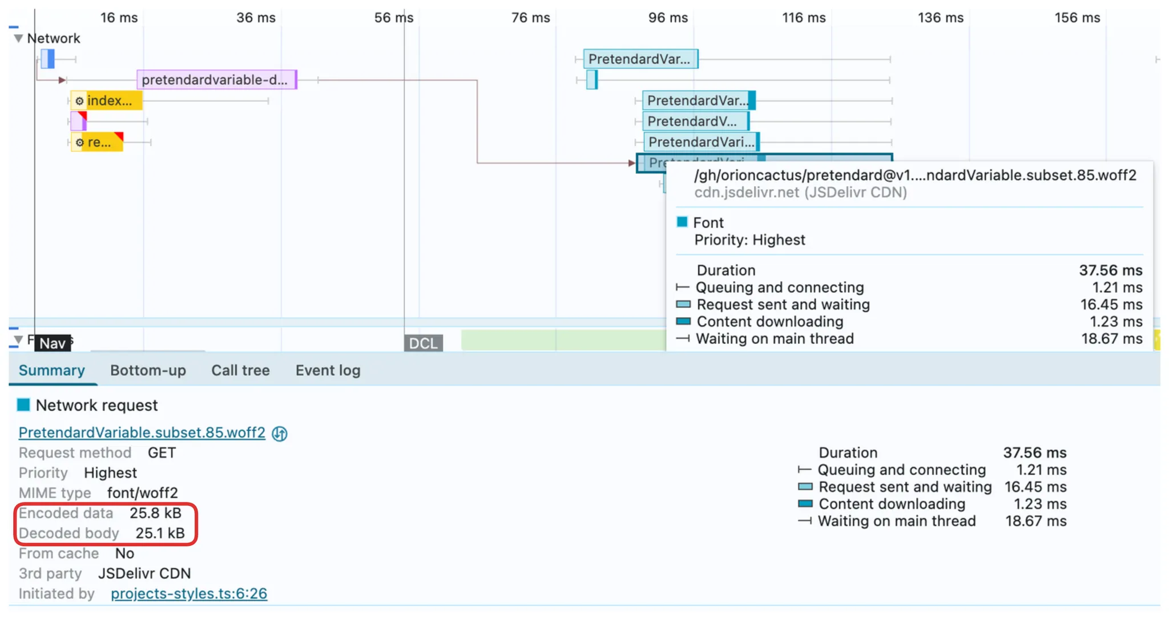Click the teal Font legend square in tooltip

[x=682, y=222]
